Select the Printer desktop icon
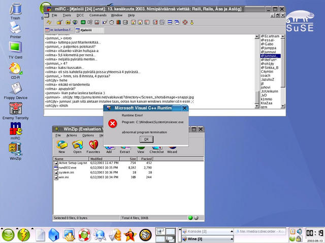 point(15,30)
